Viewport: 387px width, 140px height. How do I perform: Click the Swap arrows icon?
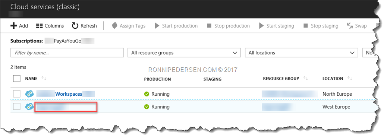coord(350,26)
